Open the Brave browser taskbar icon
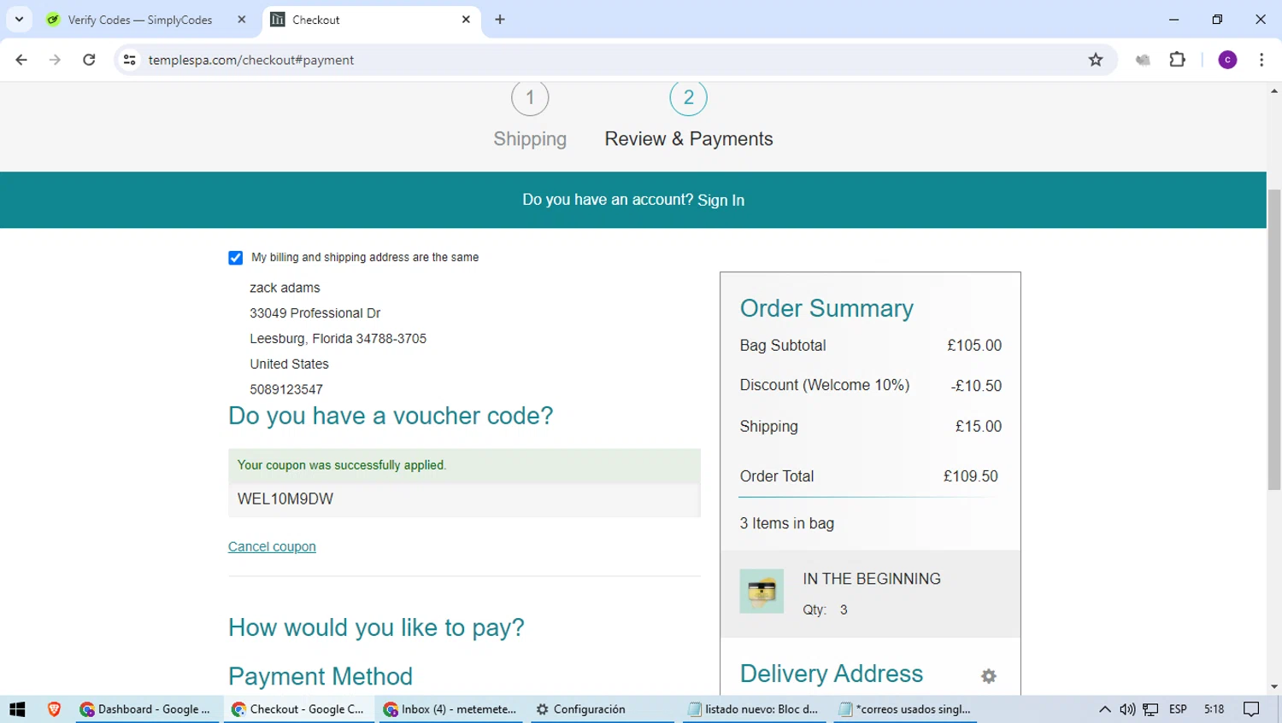This screenshot has height=723, width=1282. 54,709
